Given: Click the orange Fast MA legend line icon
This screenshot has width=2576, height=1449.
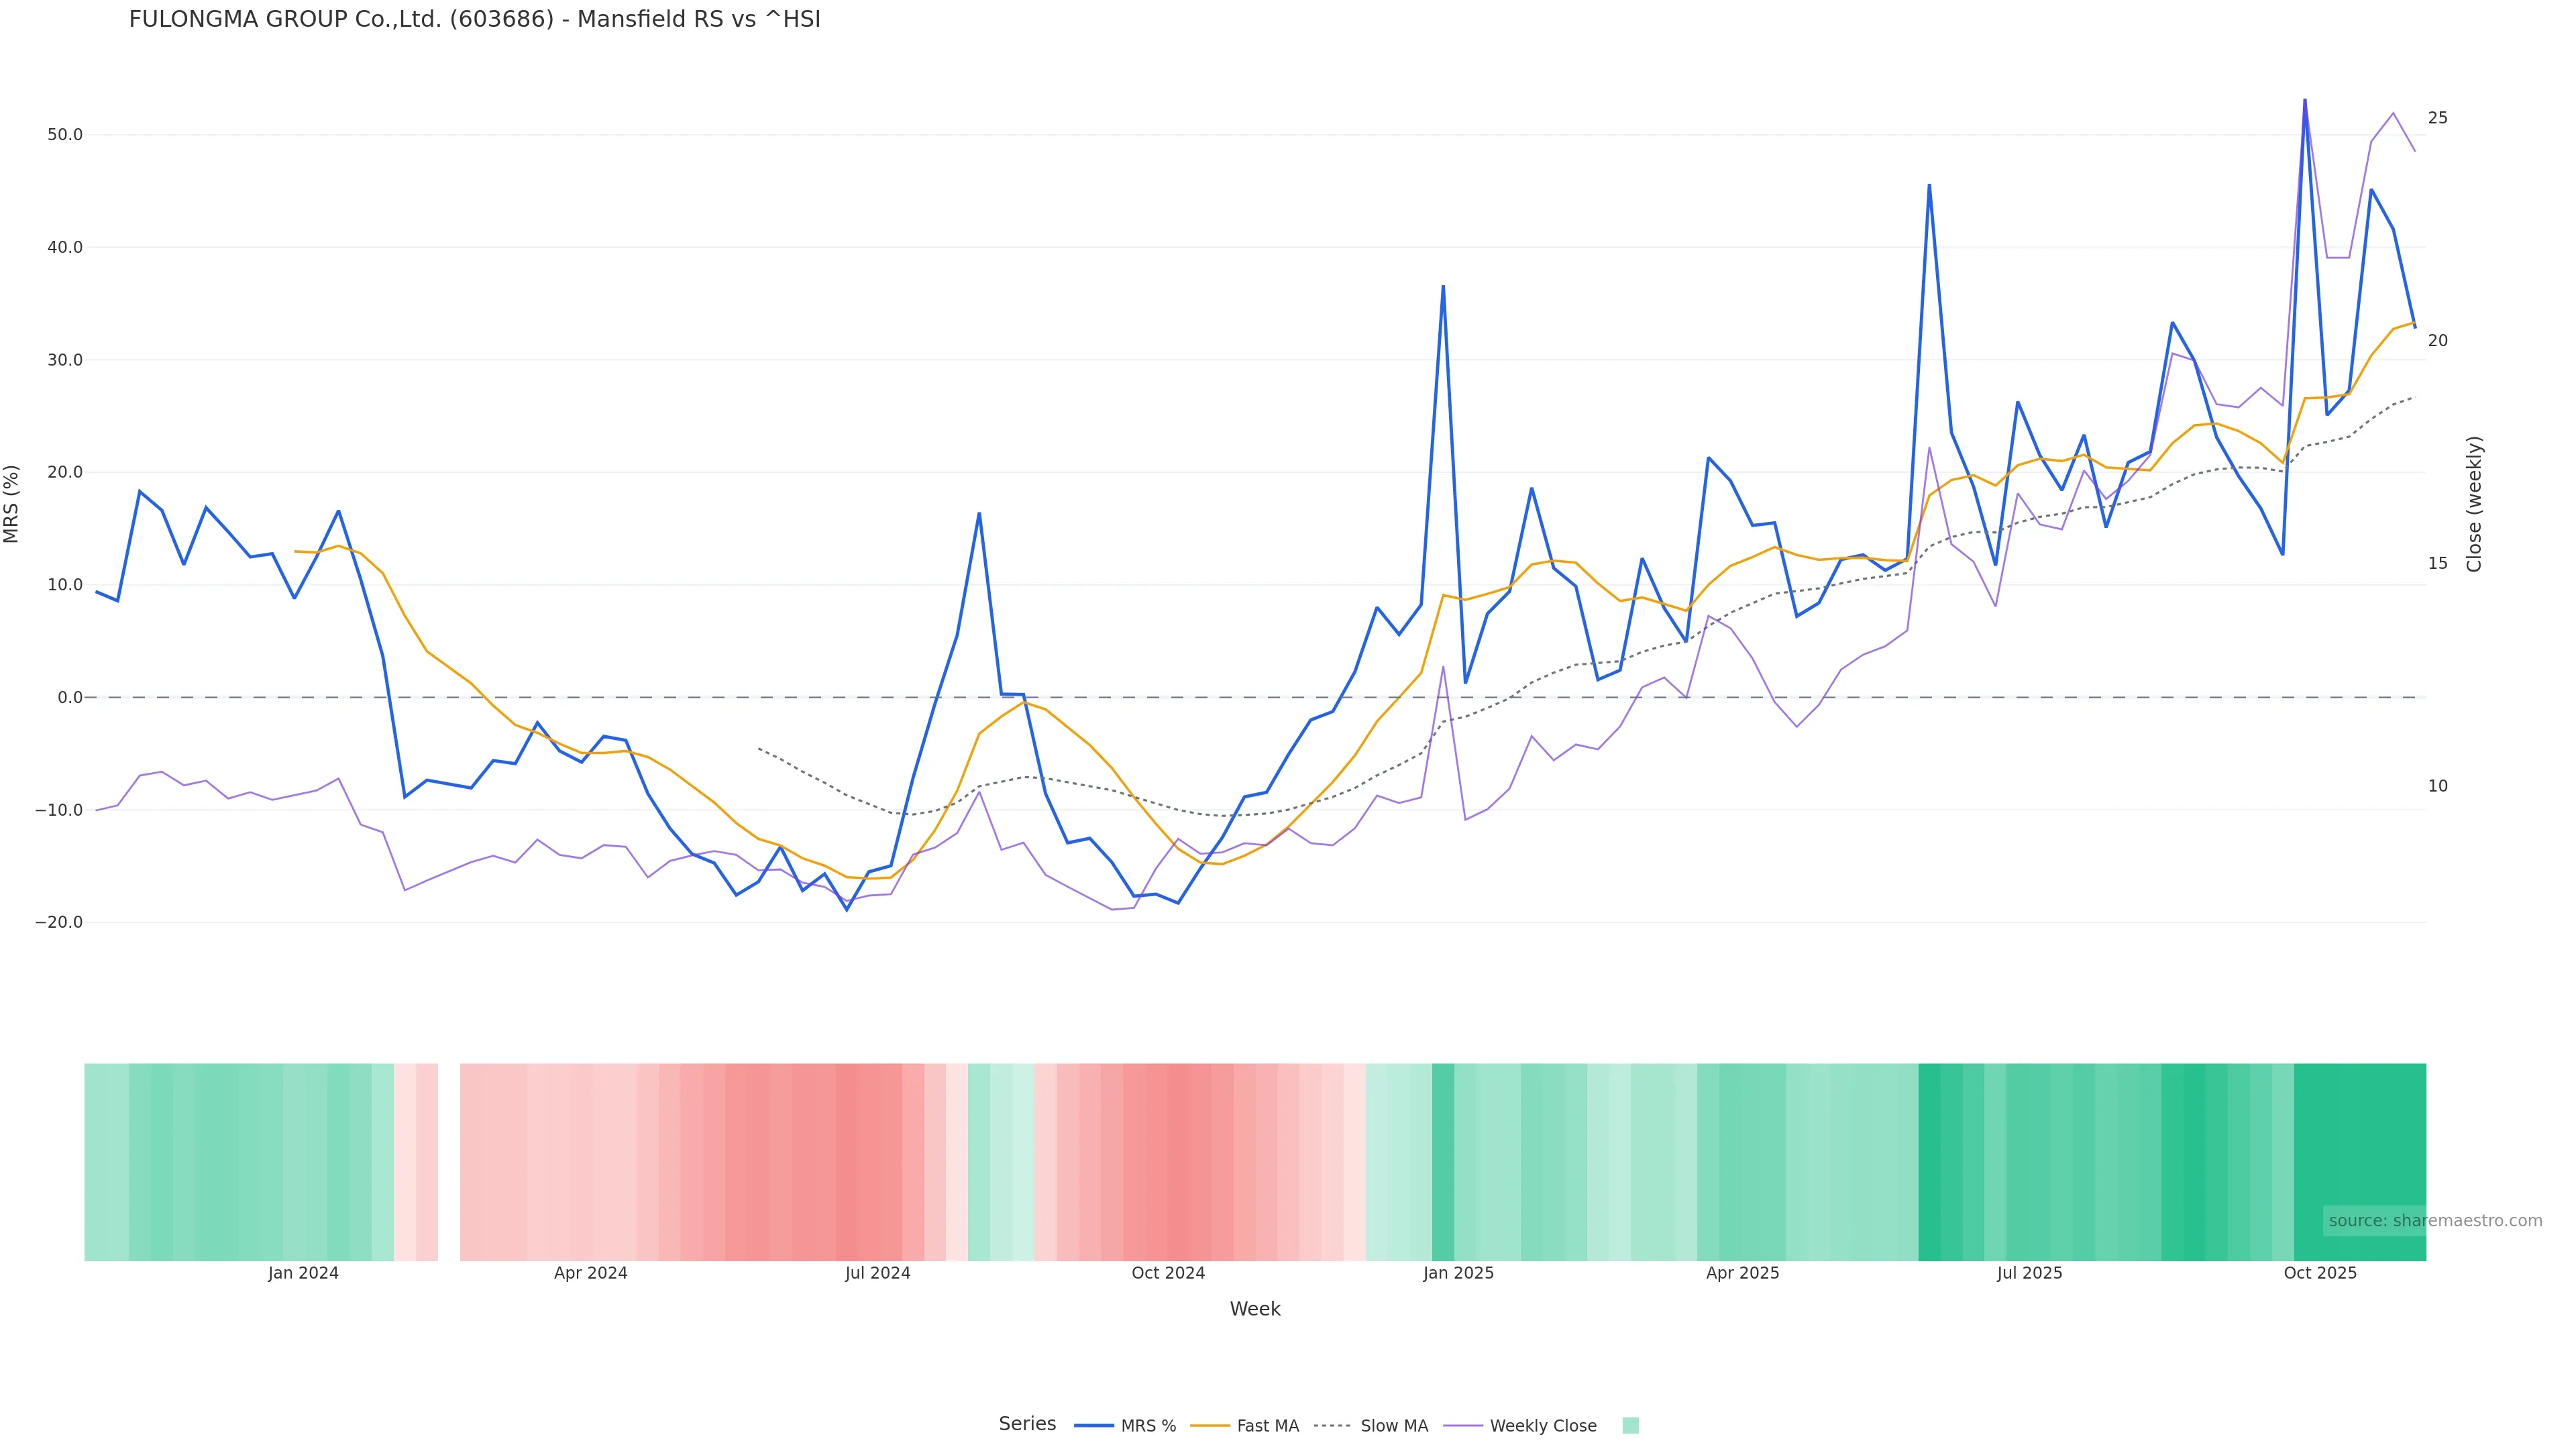Looking at the screenshot, I should tap(1210, 1426).
